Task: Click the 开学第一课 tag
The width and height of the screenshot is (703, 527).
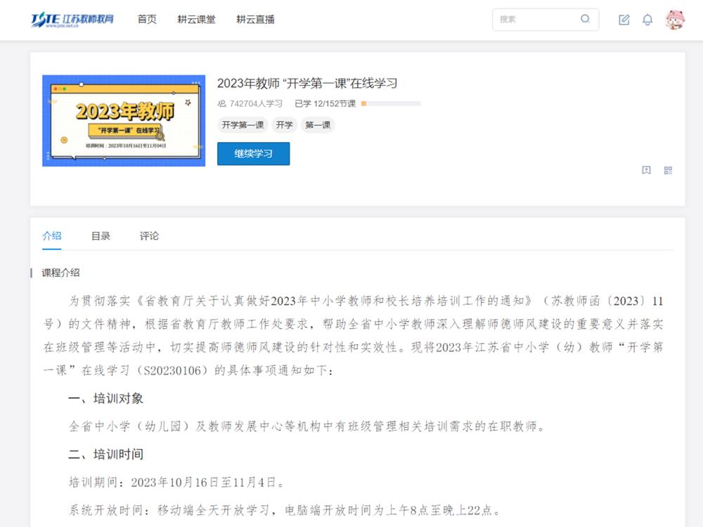Action: coord(243,125)
